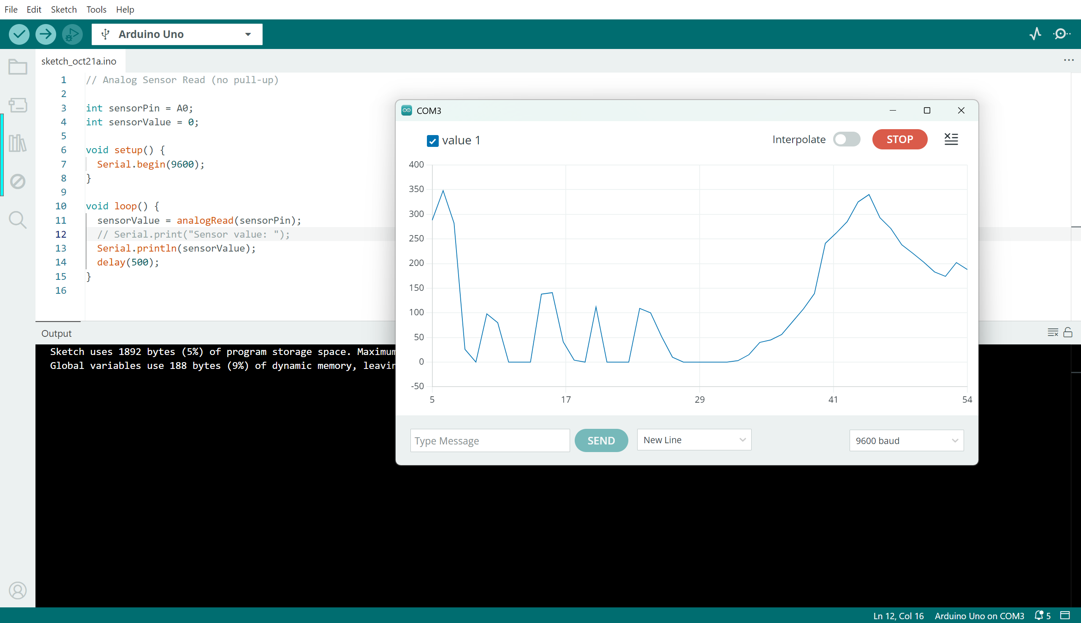This screenshot has width=1081, height=623.
Task: Click the Verify sketch checkmark button
Action: (x=19, y=34)
